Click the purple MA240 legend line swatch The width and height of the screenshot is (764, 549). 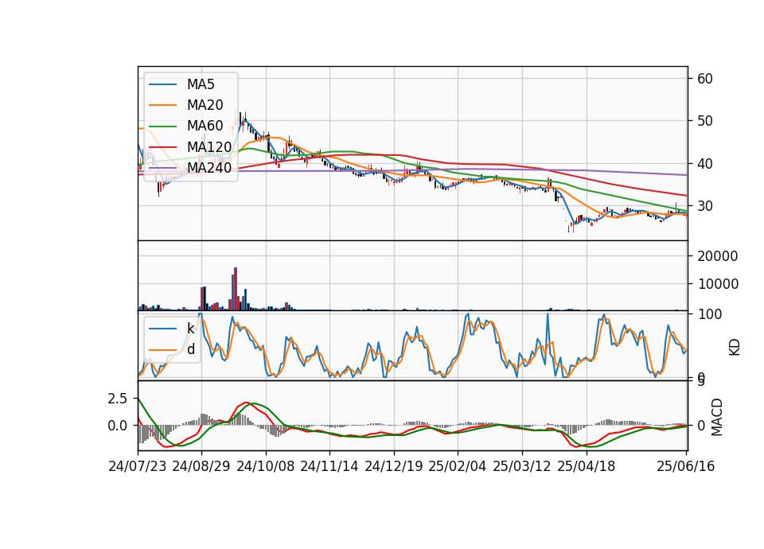coord(162,168)
